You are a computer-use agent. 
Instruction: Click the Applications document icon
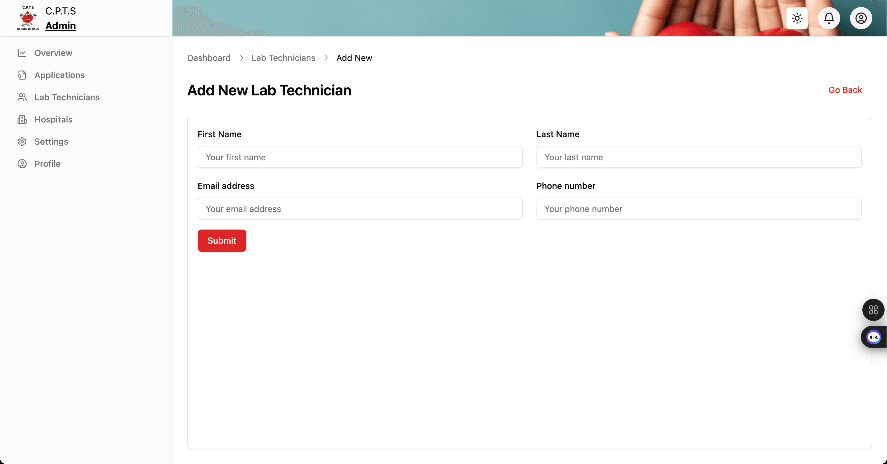tap(22, 75)
